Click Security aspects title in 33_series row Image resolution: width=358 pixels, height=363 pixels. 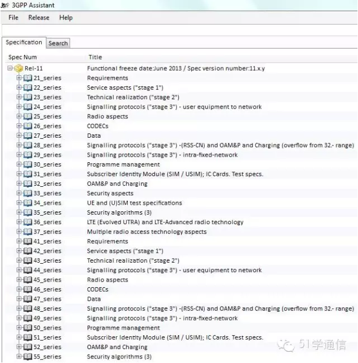coord(110,193)
